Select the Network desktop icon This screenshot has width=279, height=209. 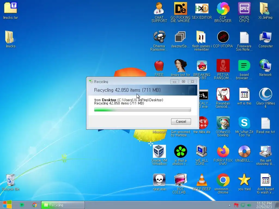265,68
